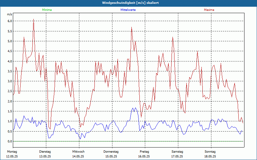257x160 pixels.
Task: Click the 3,0 y-axis value
Action: tap(10, 81)
